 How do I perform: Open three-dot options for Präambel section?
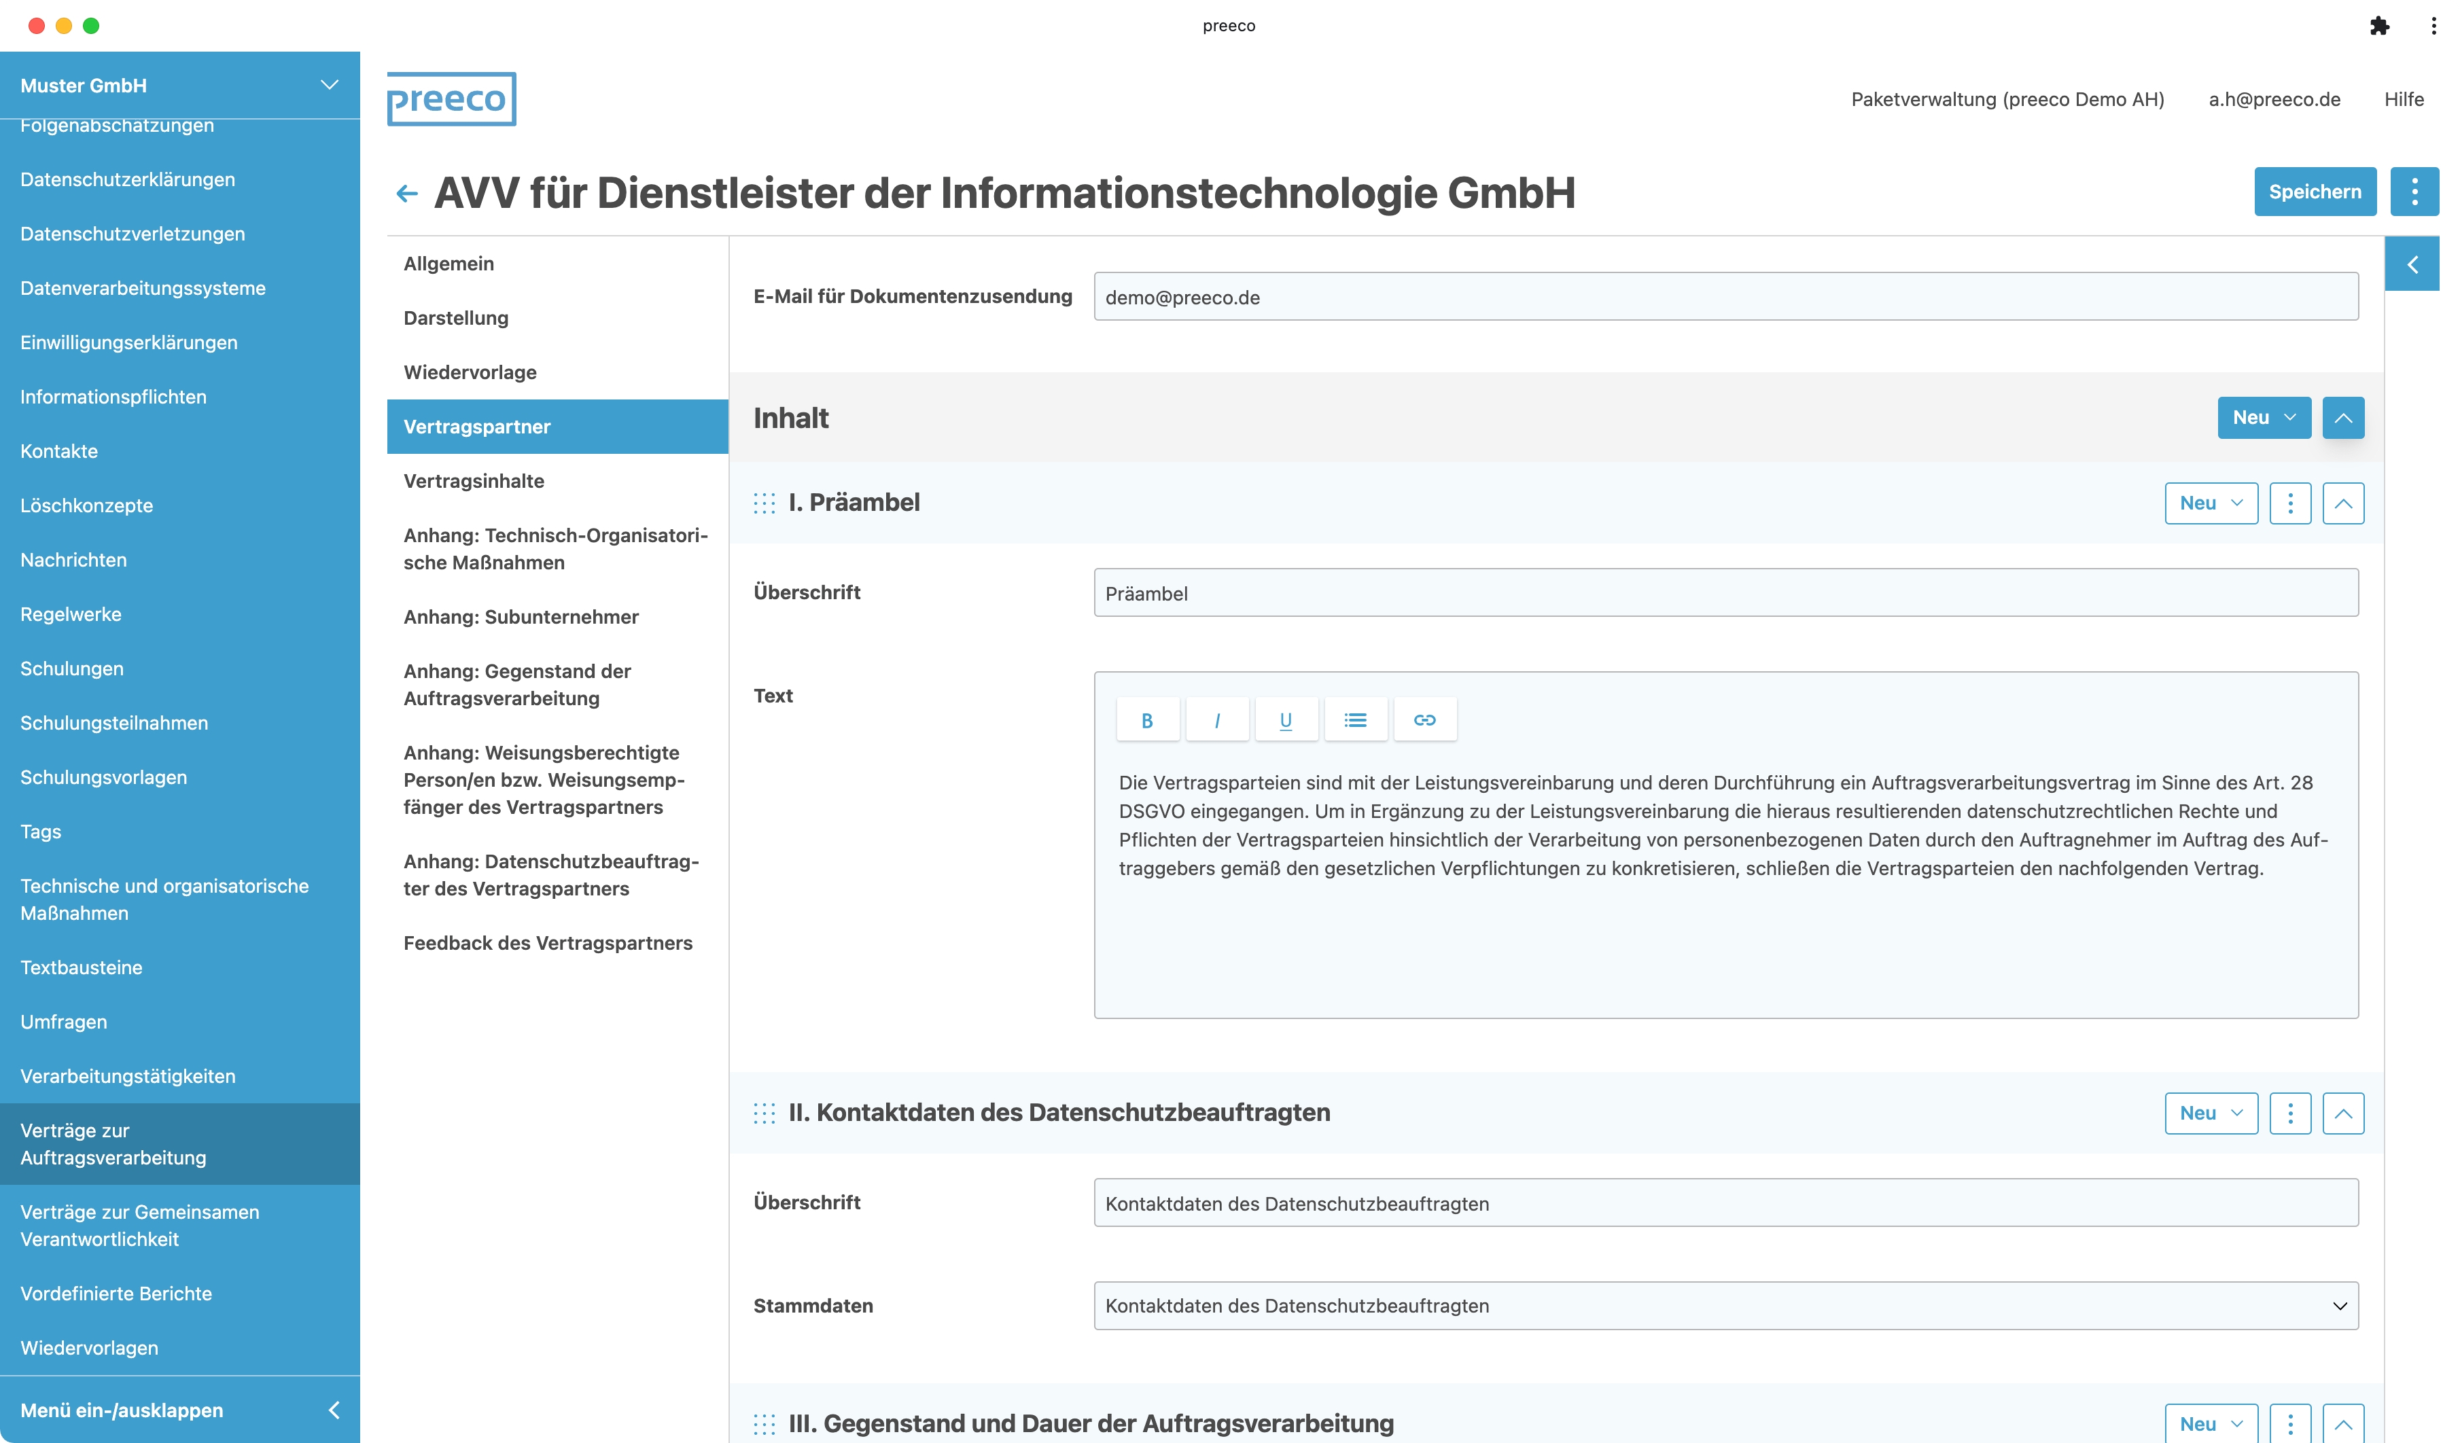pyautogui.click(x=2290, y=503)
